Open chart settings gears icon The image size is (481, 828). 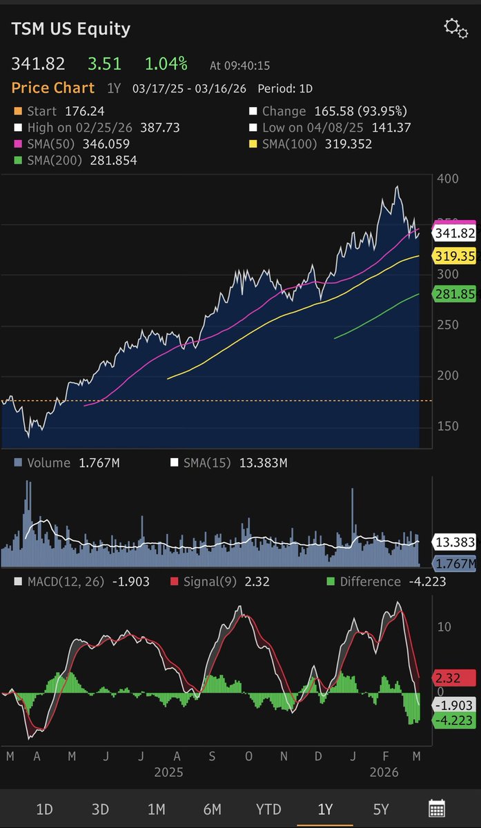tap(455, 28)
